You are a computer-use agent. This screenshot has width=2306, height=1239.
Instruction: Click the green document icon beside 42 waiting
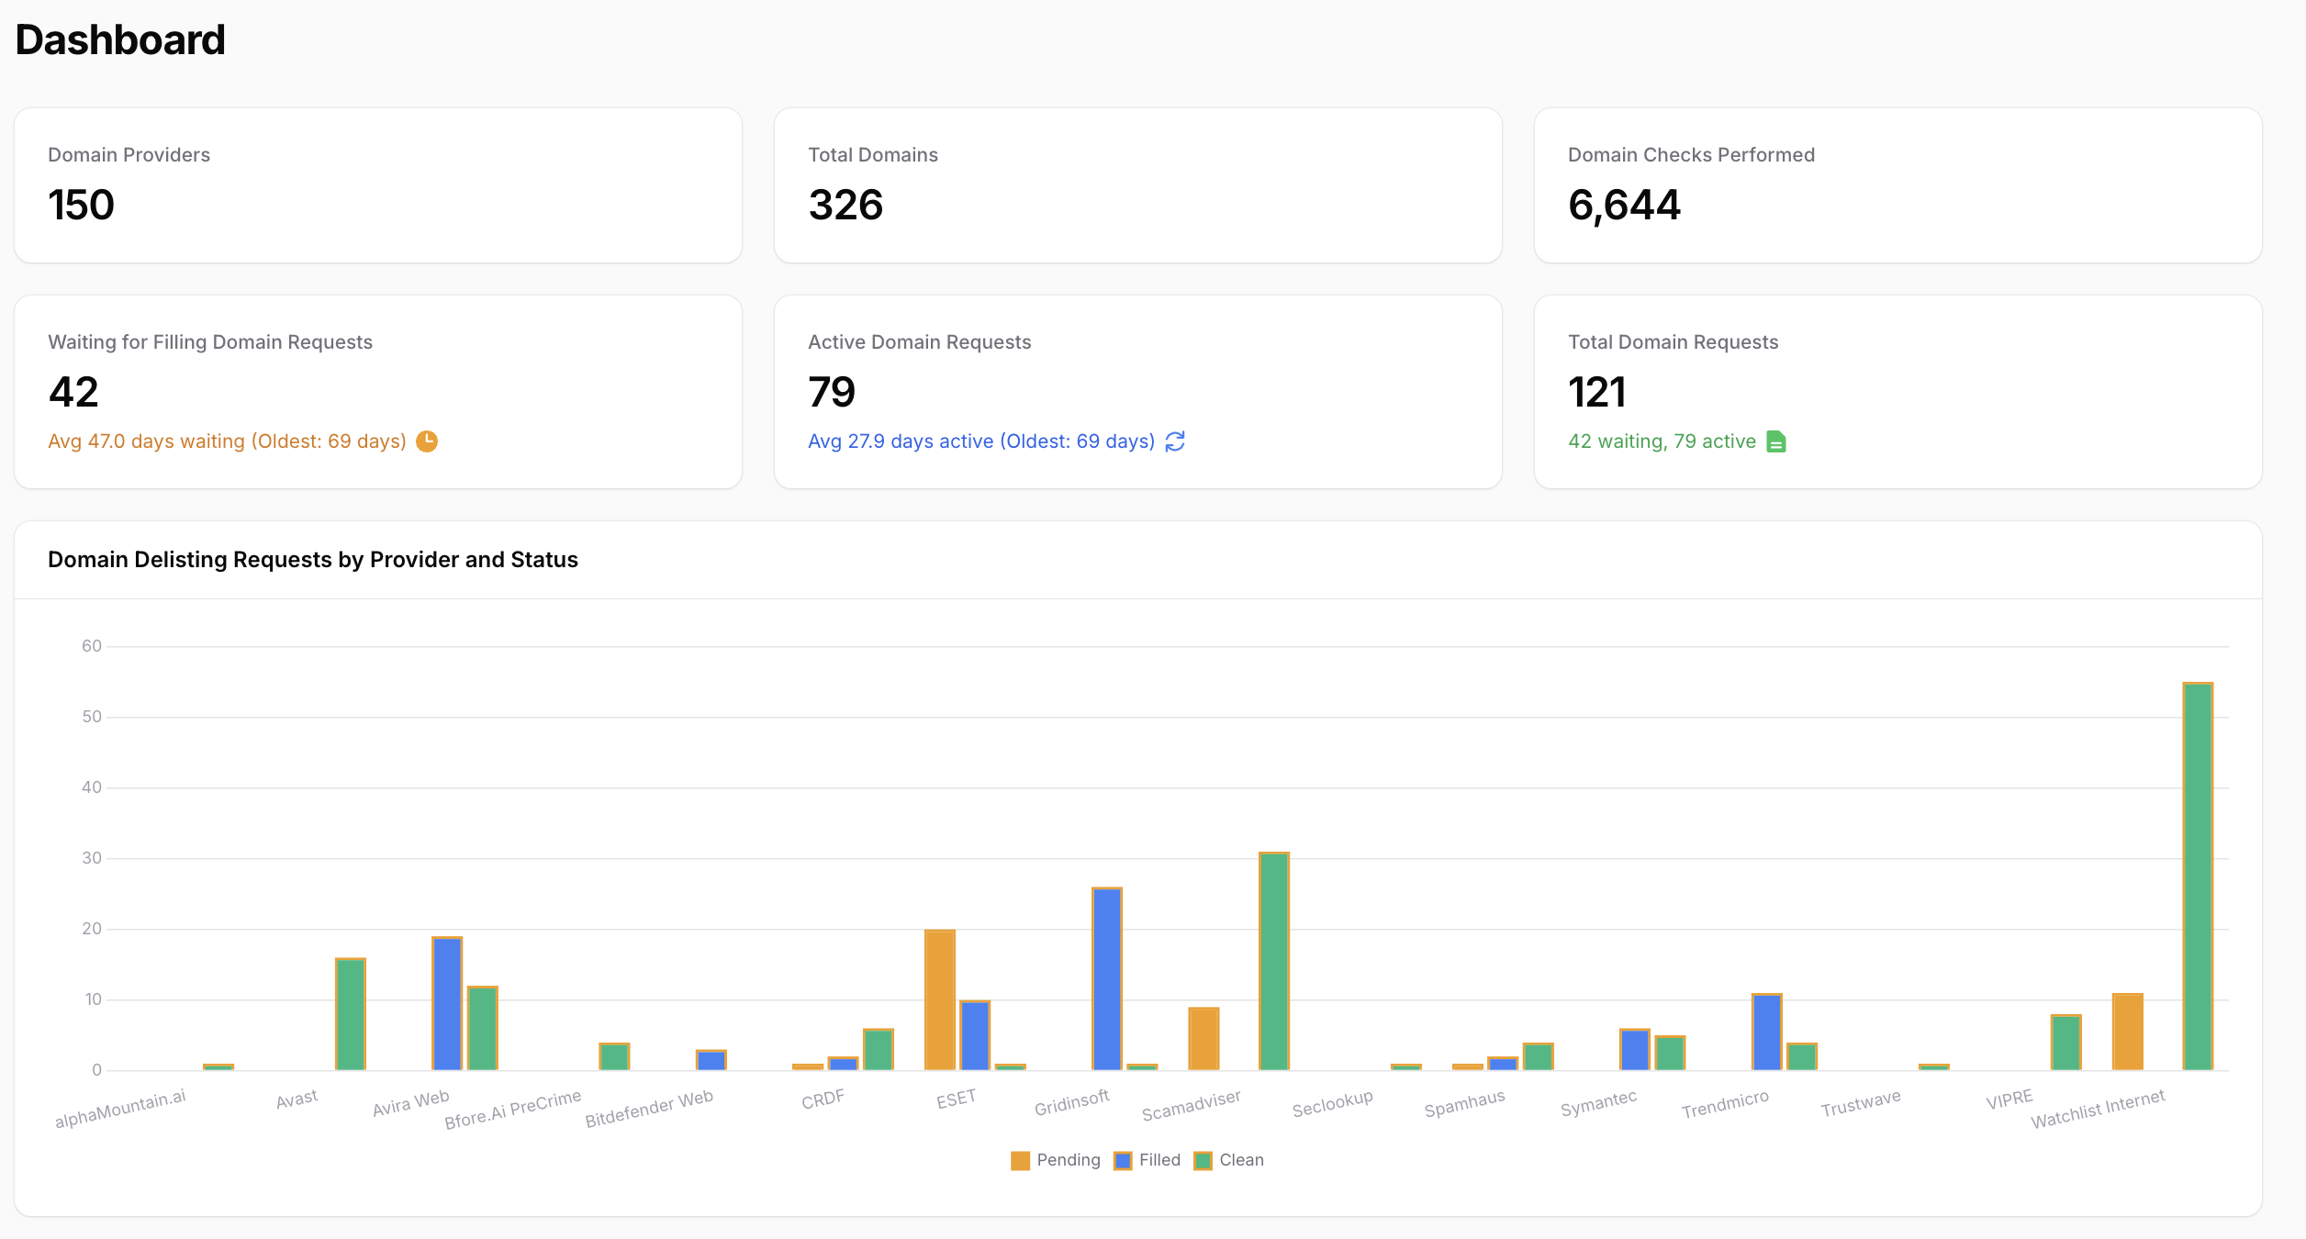(1776, 441)
